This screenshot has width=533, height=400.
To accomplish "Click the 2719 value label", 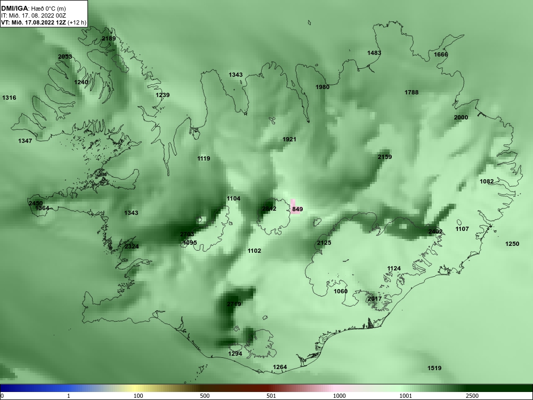I will 234,304.
